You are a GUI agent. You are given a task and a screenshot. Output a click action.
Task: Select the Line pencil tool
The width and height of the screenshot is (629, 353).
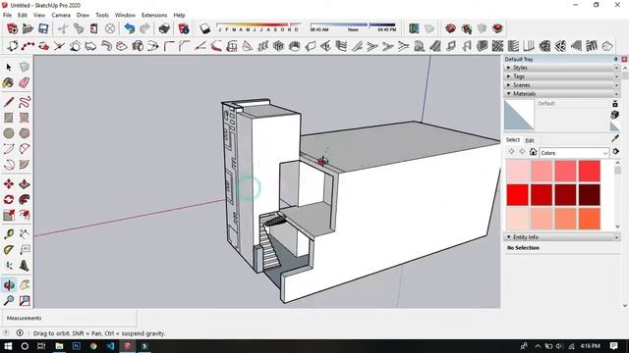tap(9, 102)
